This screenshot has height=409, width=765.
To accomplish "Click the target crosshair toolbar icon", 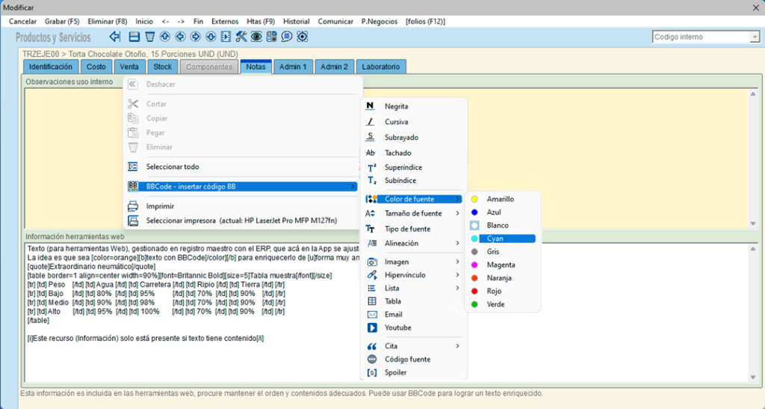I will click(x=302, y=37).
